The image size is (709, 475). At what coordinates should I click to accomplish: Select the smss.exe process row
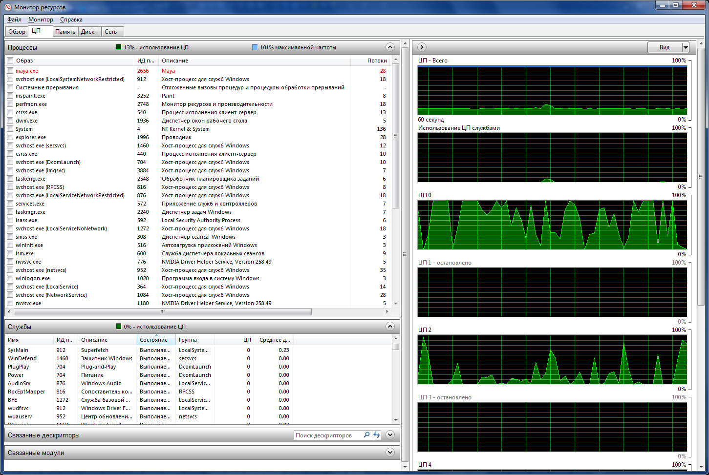pyautogui.click(x=198, y=237)
